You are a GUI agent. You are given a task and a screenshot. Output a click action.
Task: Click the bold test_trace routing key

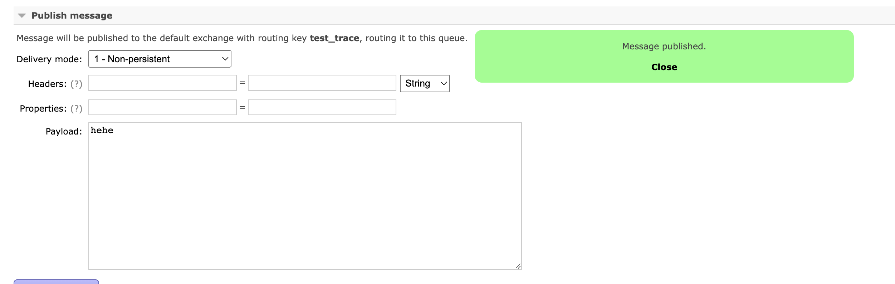[x=334, y=38]
